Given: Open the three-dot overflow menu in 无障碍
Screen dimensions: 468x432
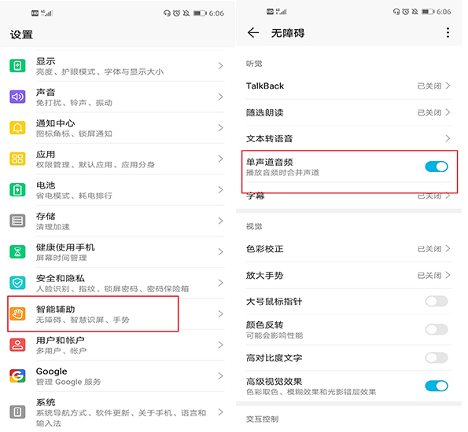Looking at the screenshot, I should 448,32.
